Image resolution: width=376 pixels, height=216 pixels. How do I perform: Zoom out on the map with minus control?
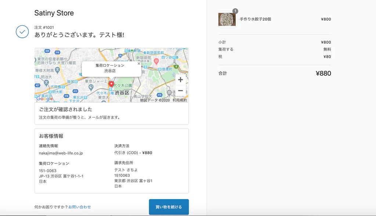tap(180, 90)
